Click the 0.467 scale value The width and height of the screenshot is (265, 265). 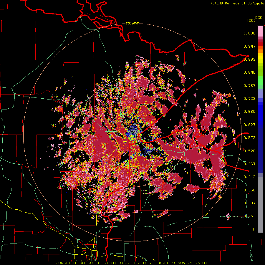(249, 164)
